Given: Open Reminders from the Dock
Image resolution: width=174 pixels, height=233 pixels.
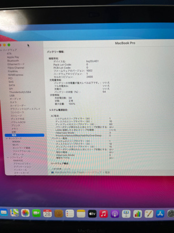Looking at the screenshot, I should (x=70, y=213).
